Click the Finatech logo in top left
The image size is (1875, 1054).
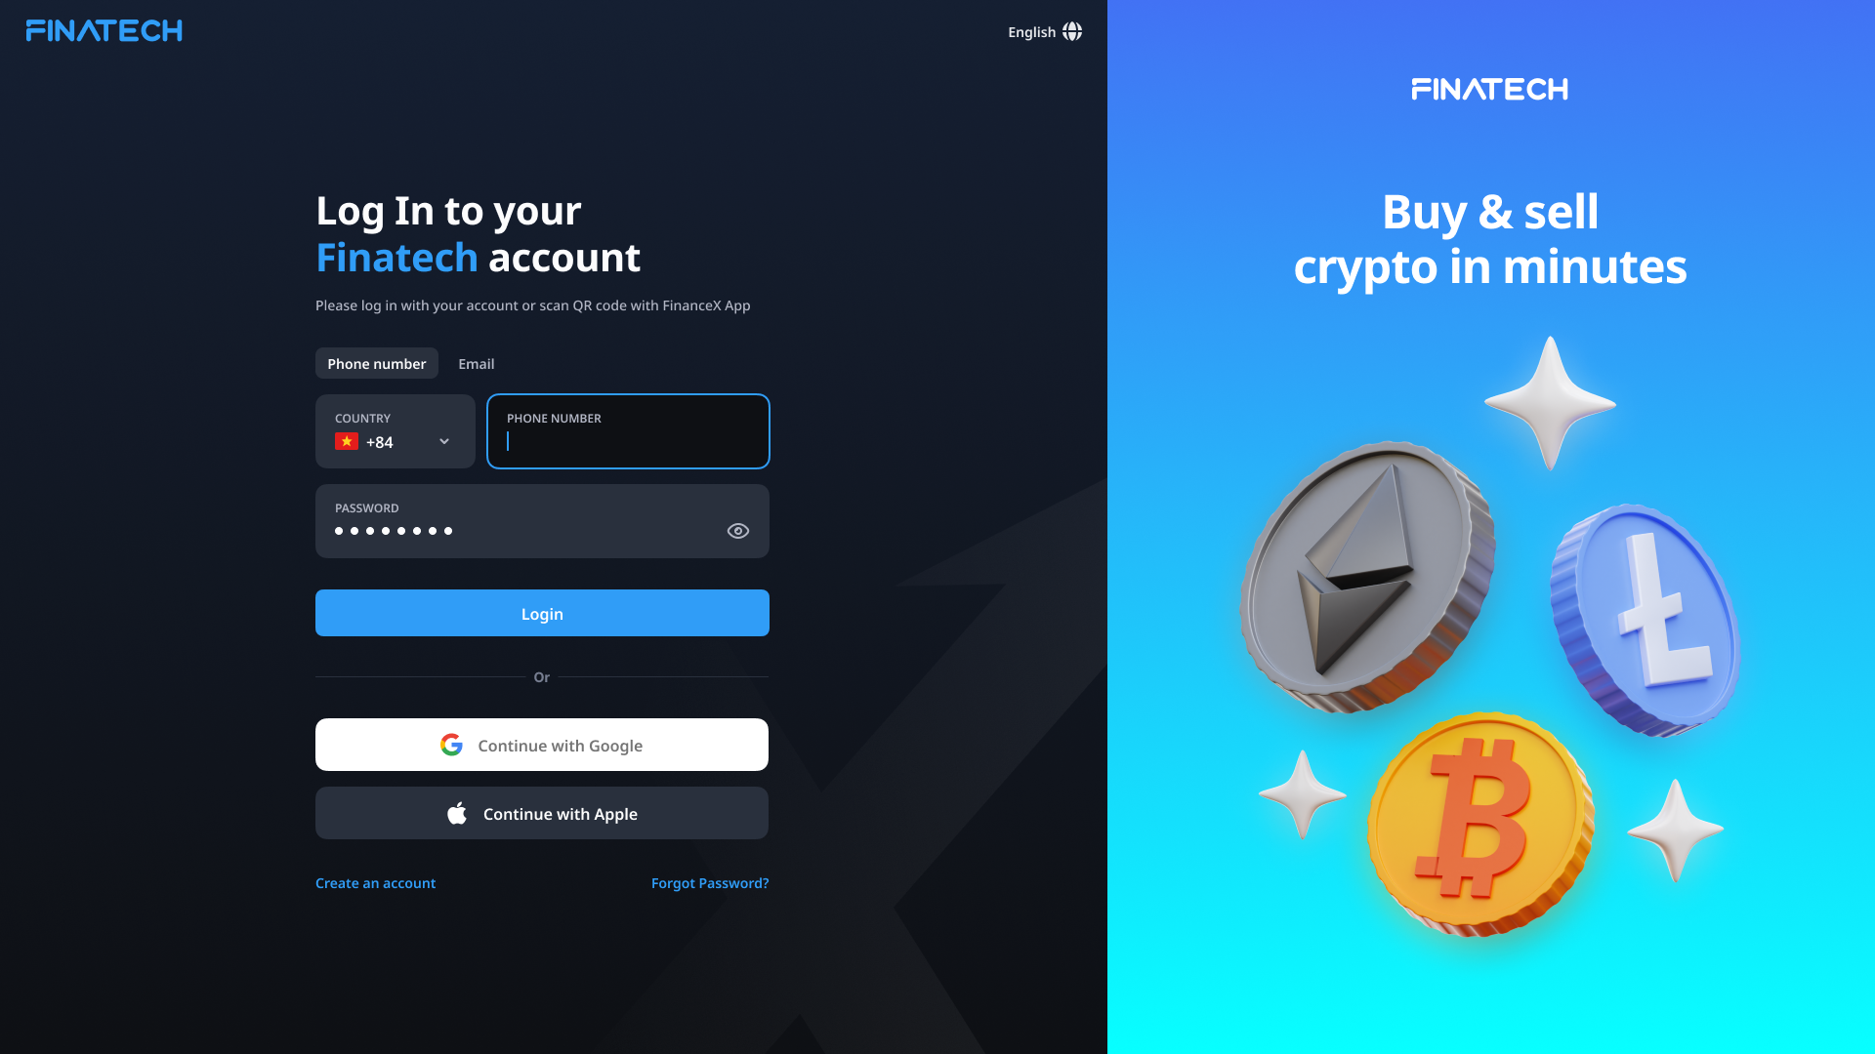pos(104,29)
